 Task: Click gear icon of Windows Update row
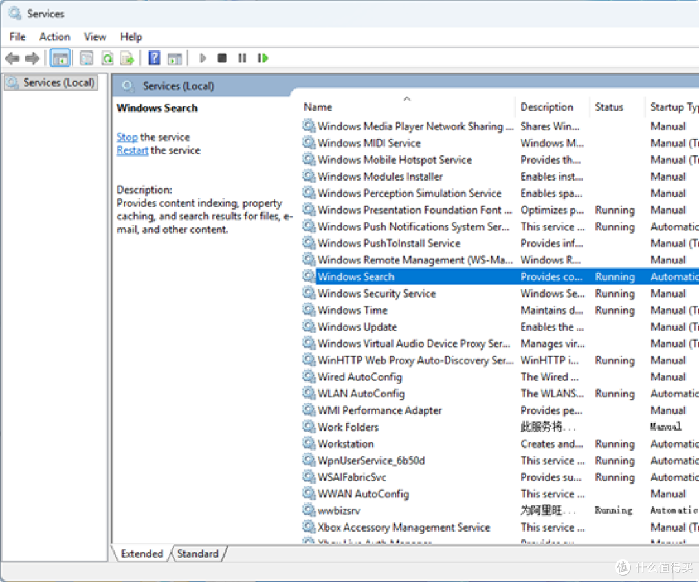(309, 327)
